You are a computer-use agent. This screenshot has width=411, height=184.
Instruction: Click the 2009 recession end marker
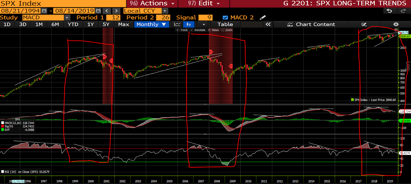pyautogui.click(x=231, y=66)
